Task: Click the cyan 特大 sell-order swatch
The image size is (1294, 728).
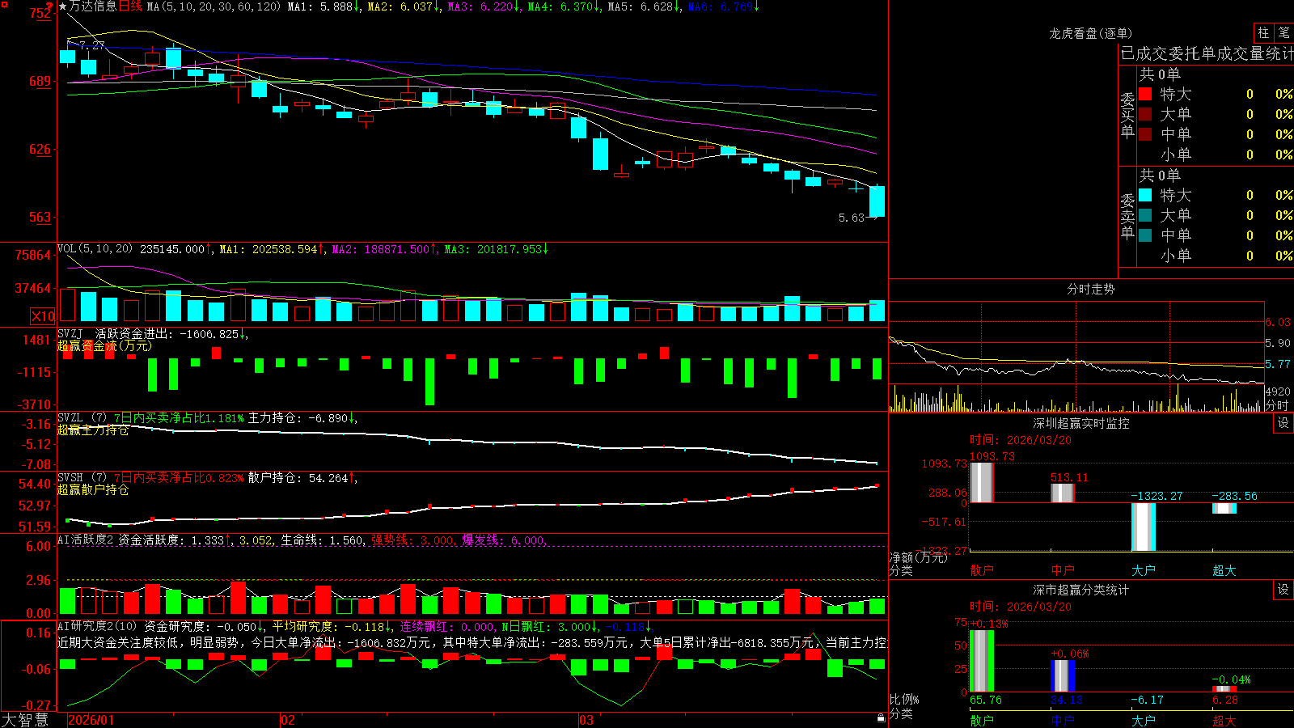Action: [1145, 195]
